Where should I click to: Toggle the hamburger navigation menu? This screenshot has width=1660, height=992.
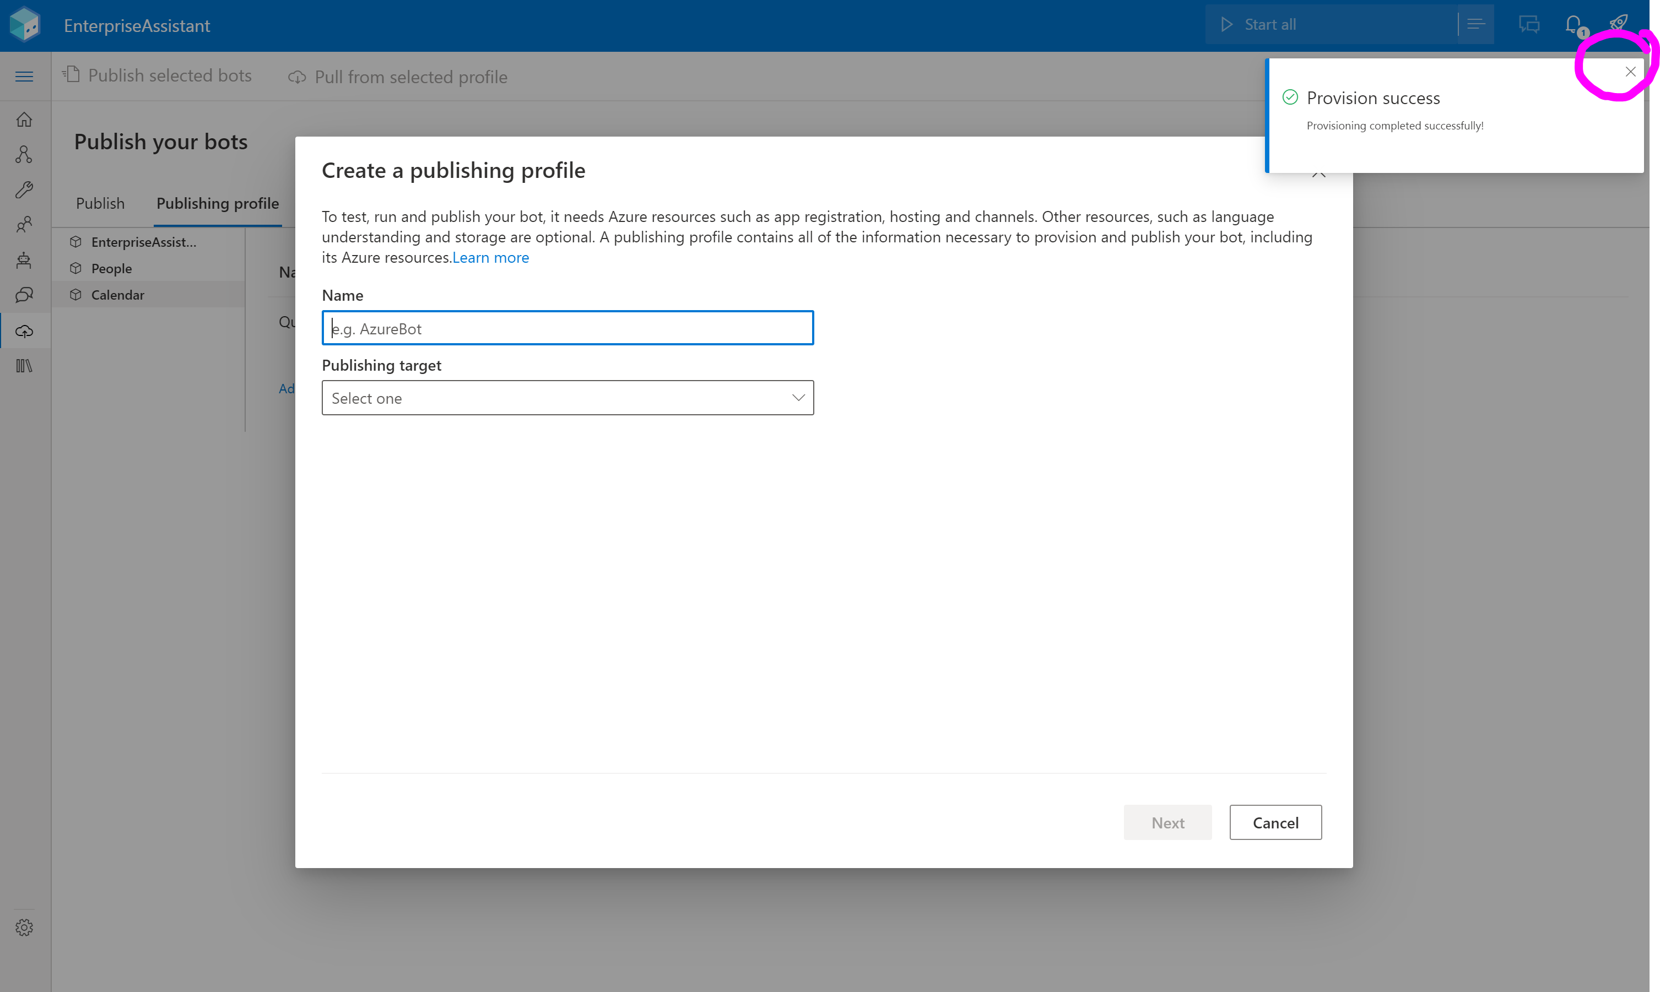(x=24, y=76)
